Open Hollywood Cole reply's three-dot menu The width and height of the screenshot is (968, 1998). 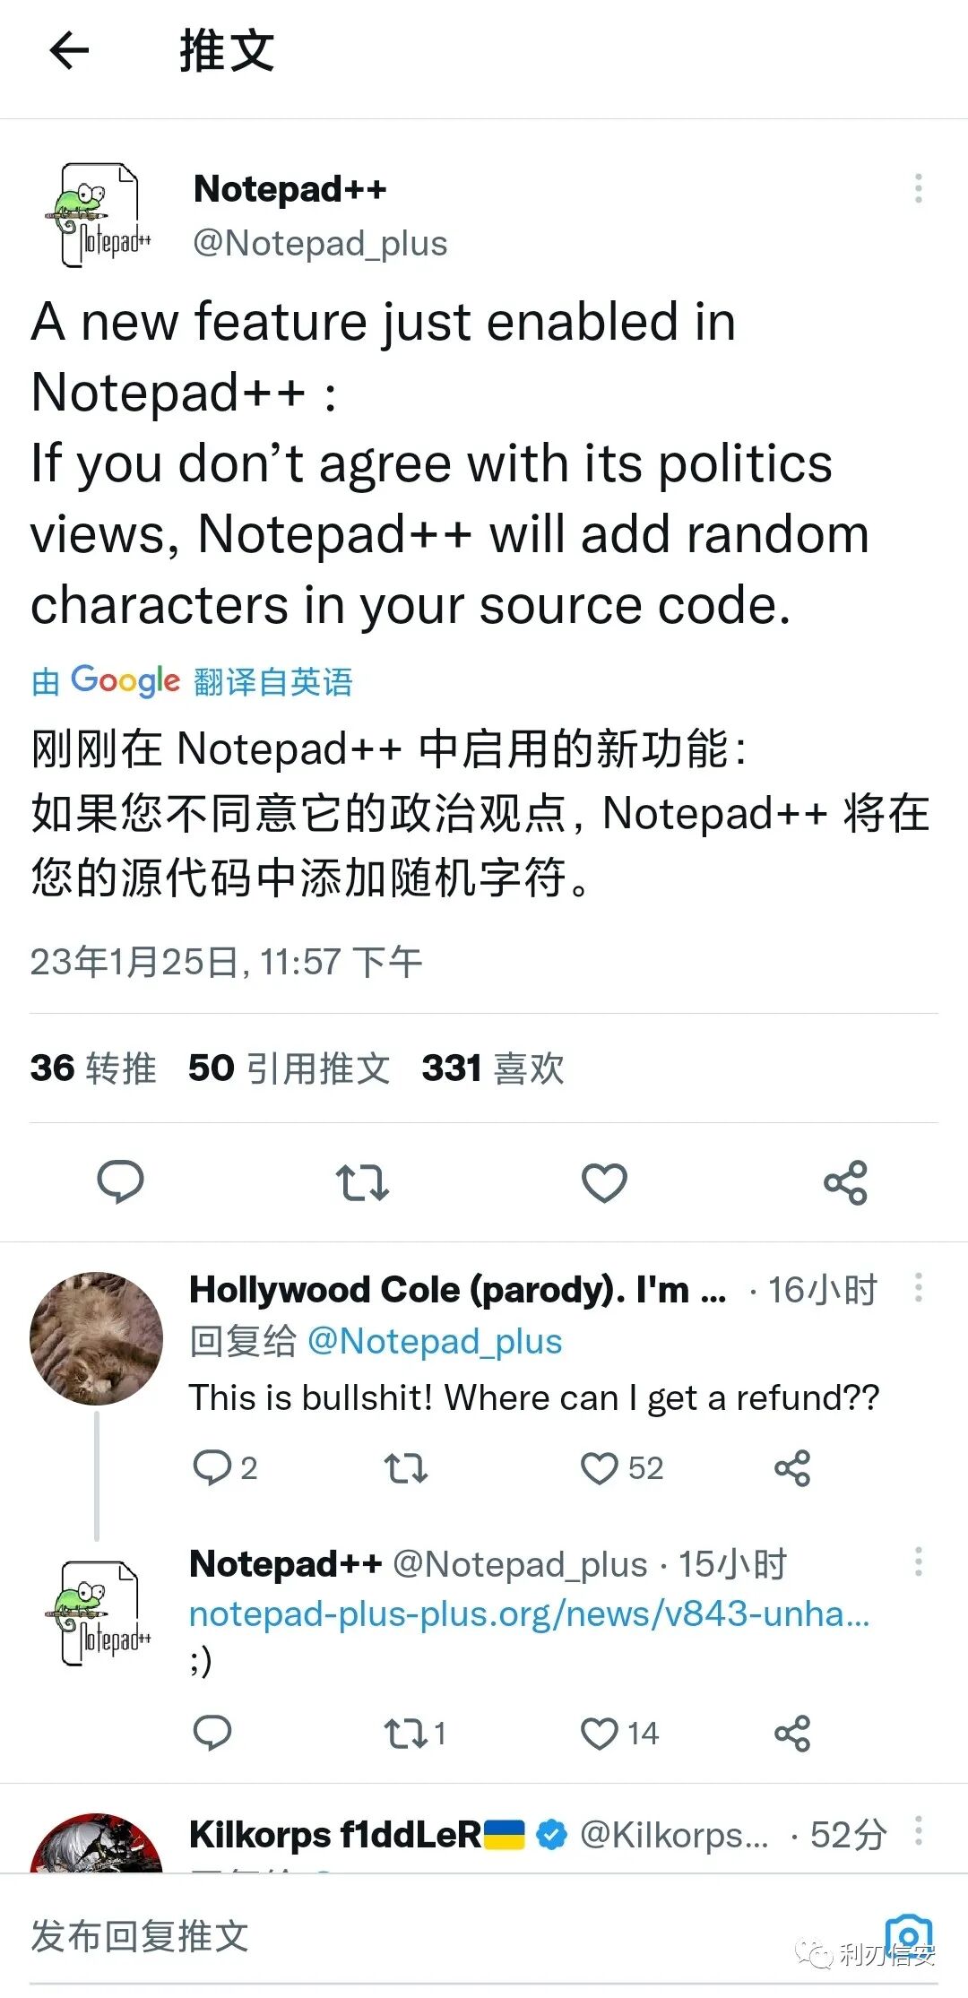[x=918, y=1287]
